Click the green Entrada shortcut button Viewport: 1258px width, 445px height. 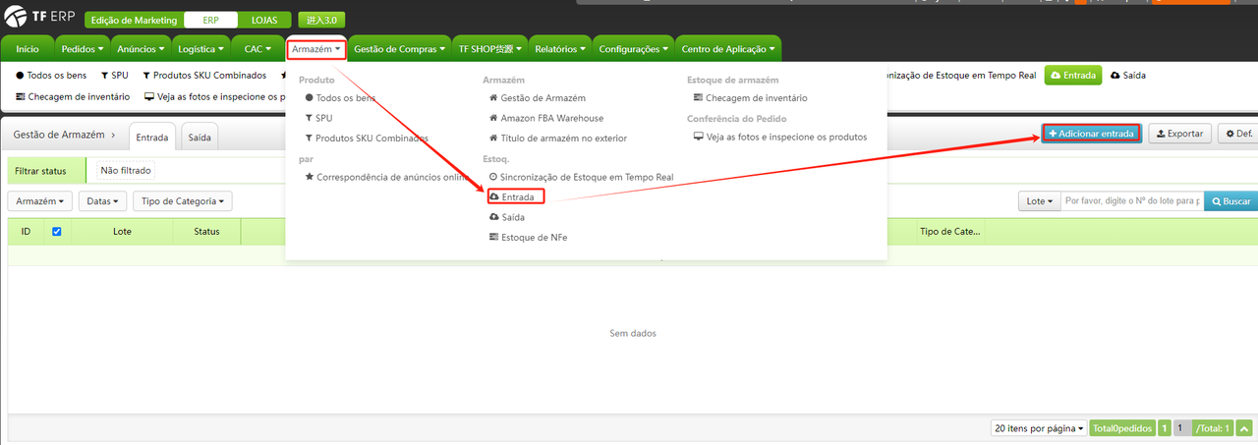(1072, 75)
